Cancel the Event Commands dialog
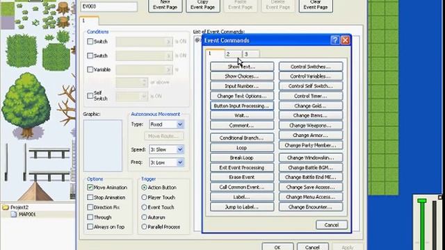The image size is (445, 250). coord(332,225)
